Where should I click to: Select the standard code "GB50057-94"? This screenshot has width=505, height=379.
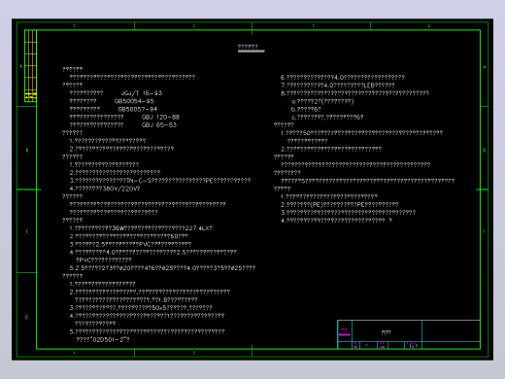[138, 109]
